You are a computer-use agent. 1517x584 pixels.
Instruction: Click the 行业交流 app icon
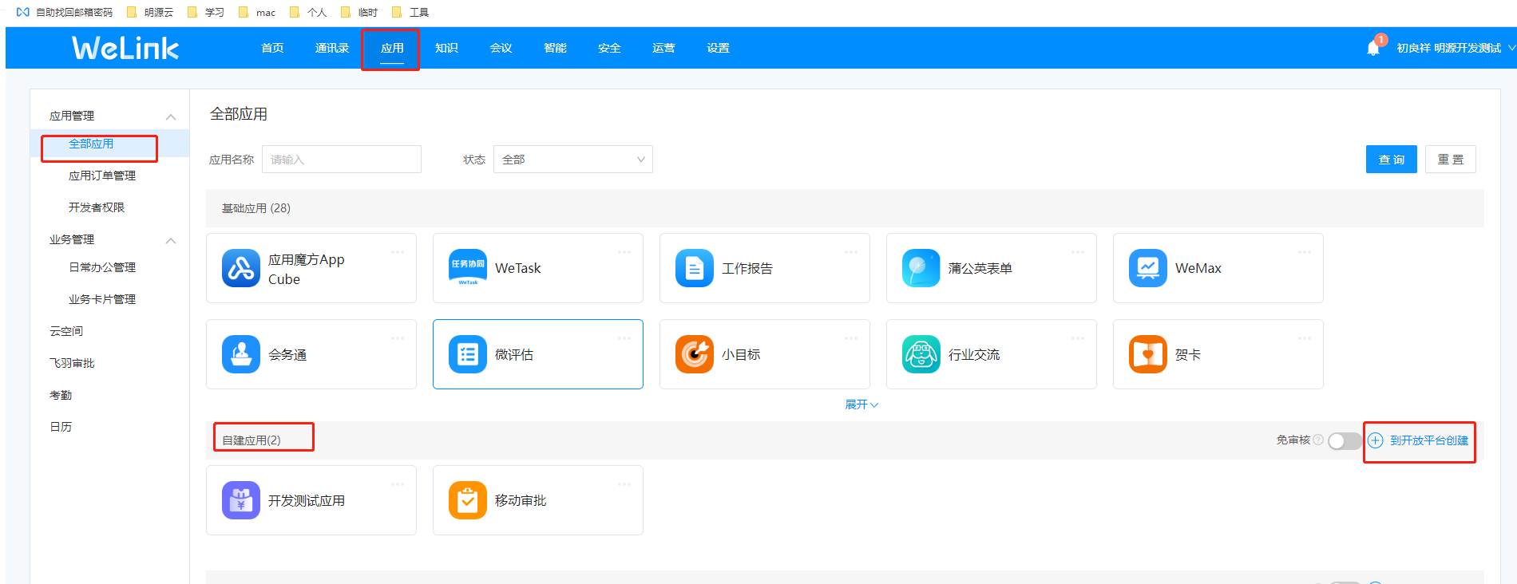[x=921, y=354]
